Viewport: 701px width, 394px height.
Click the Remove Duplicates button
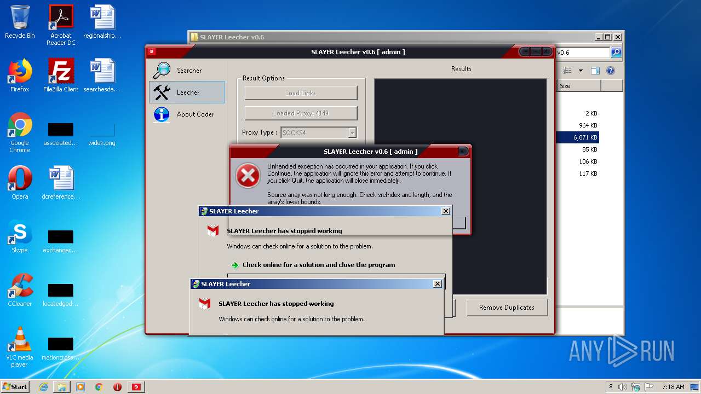click(x=507, y=307)
